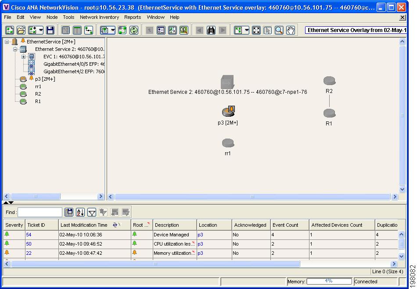The image size is (417, 289).
Task: Open ticket ID 22 link
Action: 29,253
